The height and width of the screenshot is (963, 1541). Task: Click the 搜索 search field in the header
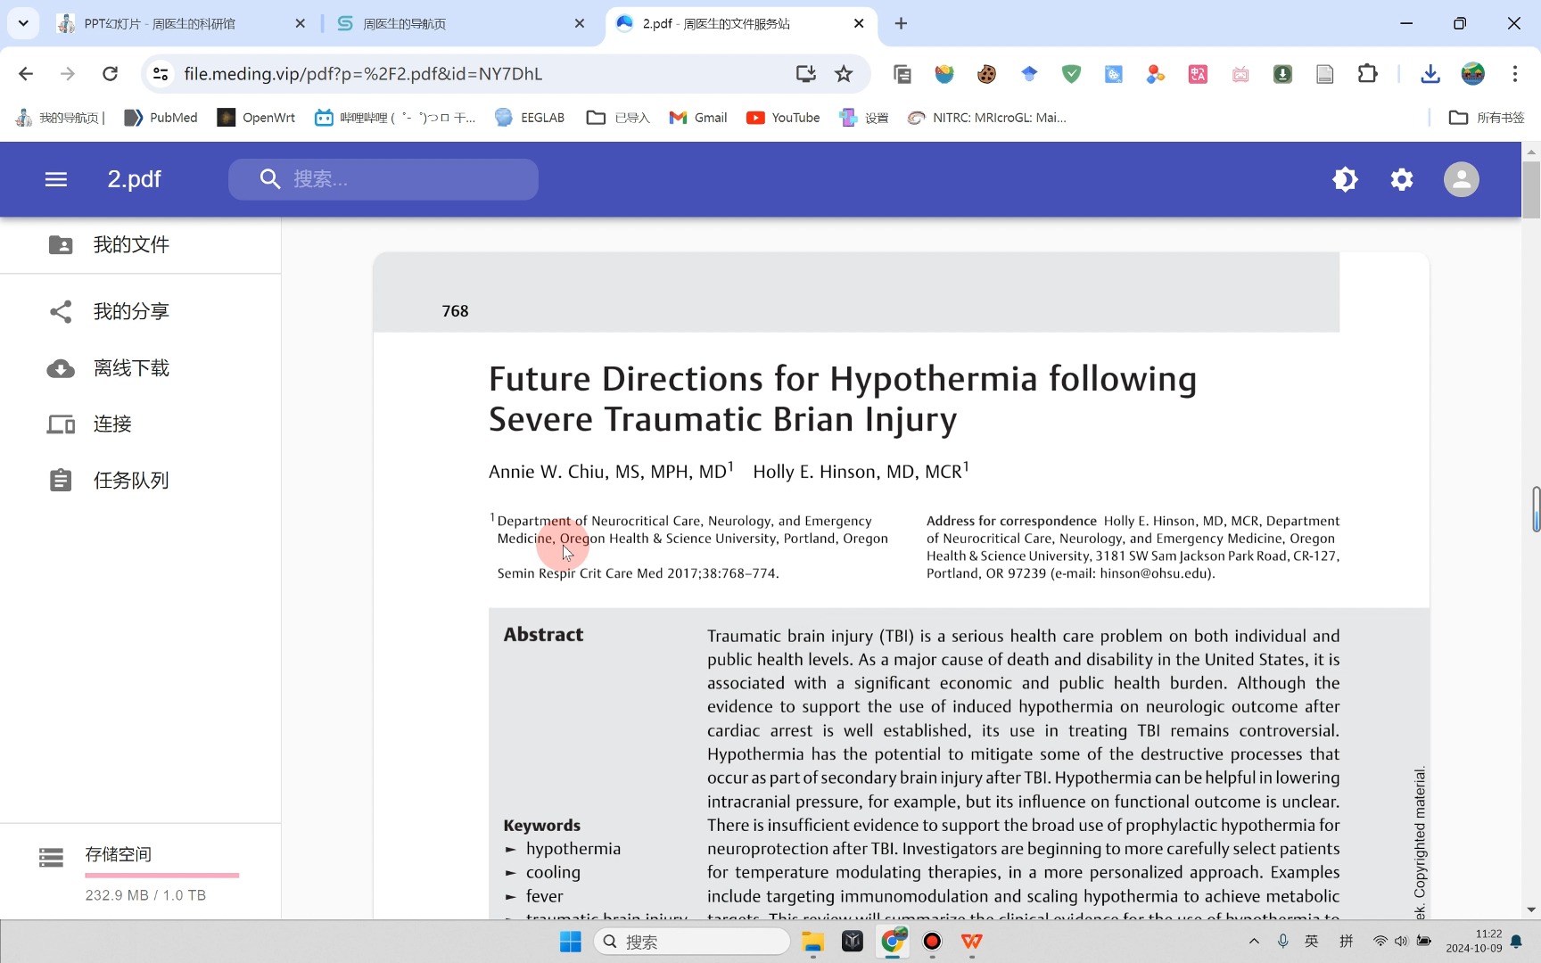383,179
